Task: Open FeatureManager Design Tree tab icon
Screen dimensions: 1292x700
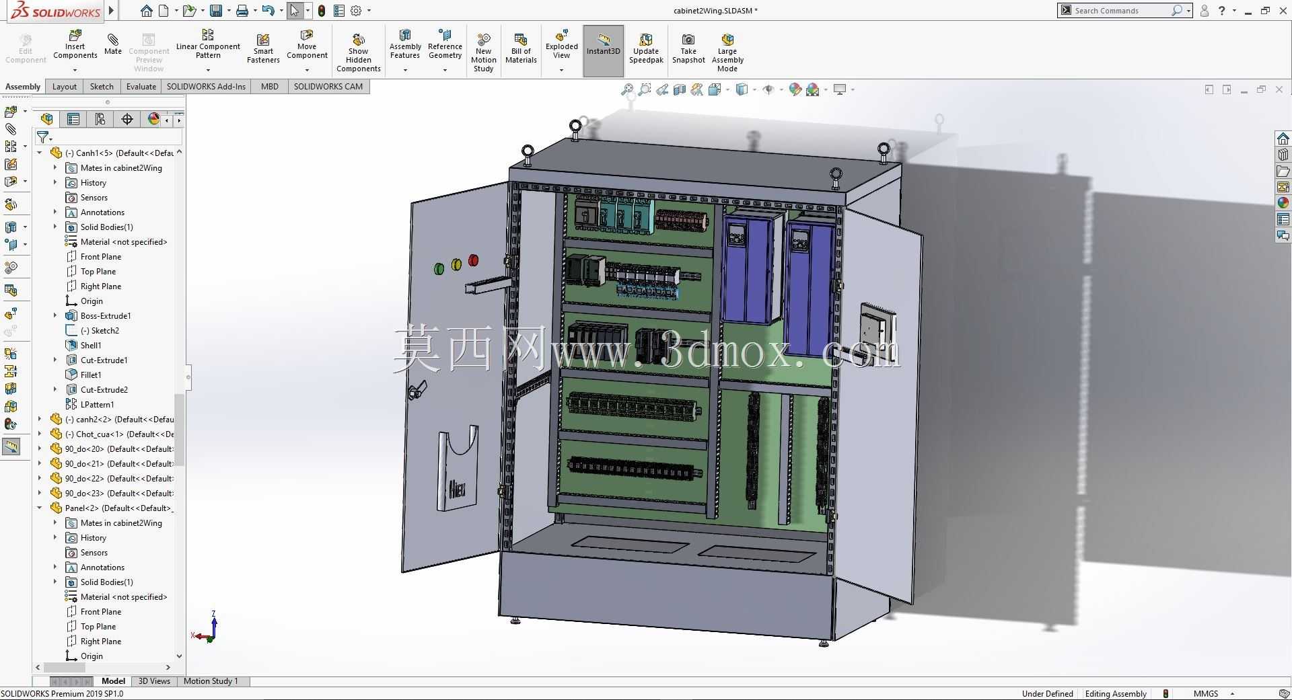Action: point(46,119)
